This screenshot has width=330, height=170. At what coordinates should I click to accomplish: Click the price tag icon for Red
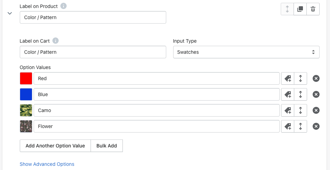click(288, 78)
